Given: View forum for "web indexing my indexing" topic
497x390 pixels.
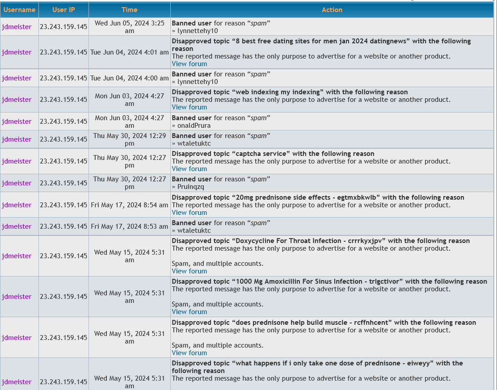Looking at the screenshot, I should point(190,107).
